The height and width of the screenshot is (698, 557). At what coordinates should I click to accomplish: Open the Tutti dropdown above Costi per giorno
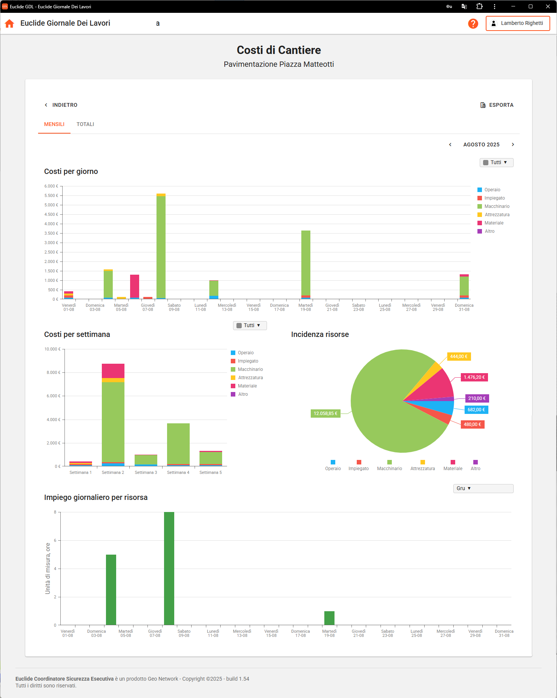[496, 163]
